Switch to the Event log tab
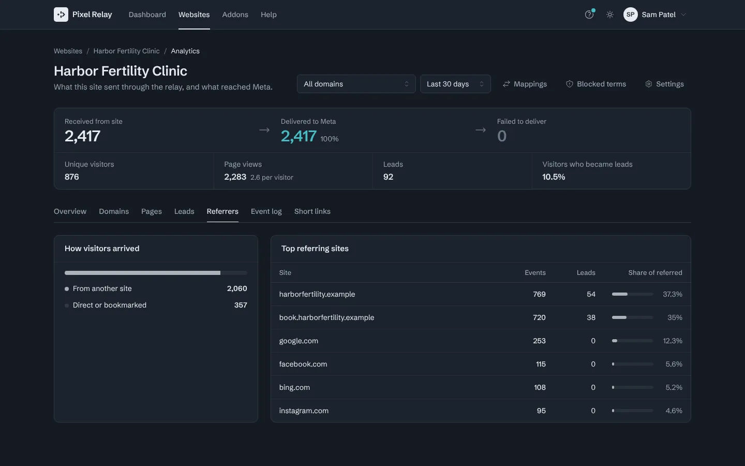 click(266, 211)
